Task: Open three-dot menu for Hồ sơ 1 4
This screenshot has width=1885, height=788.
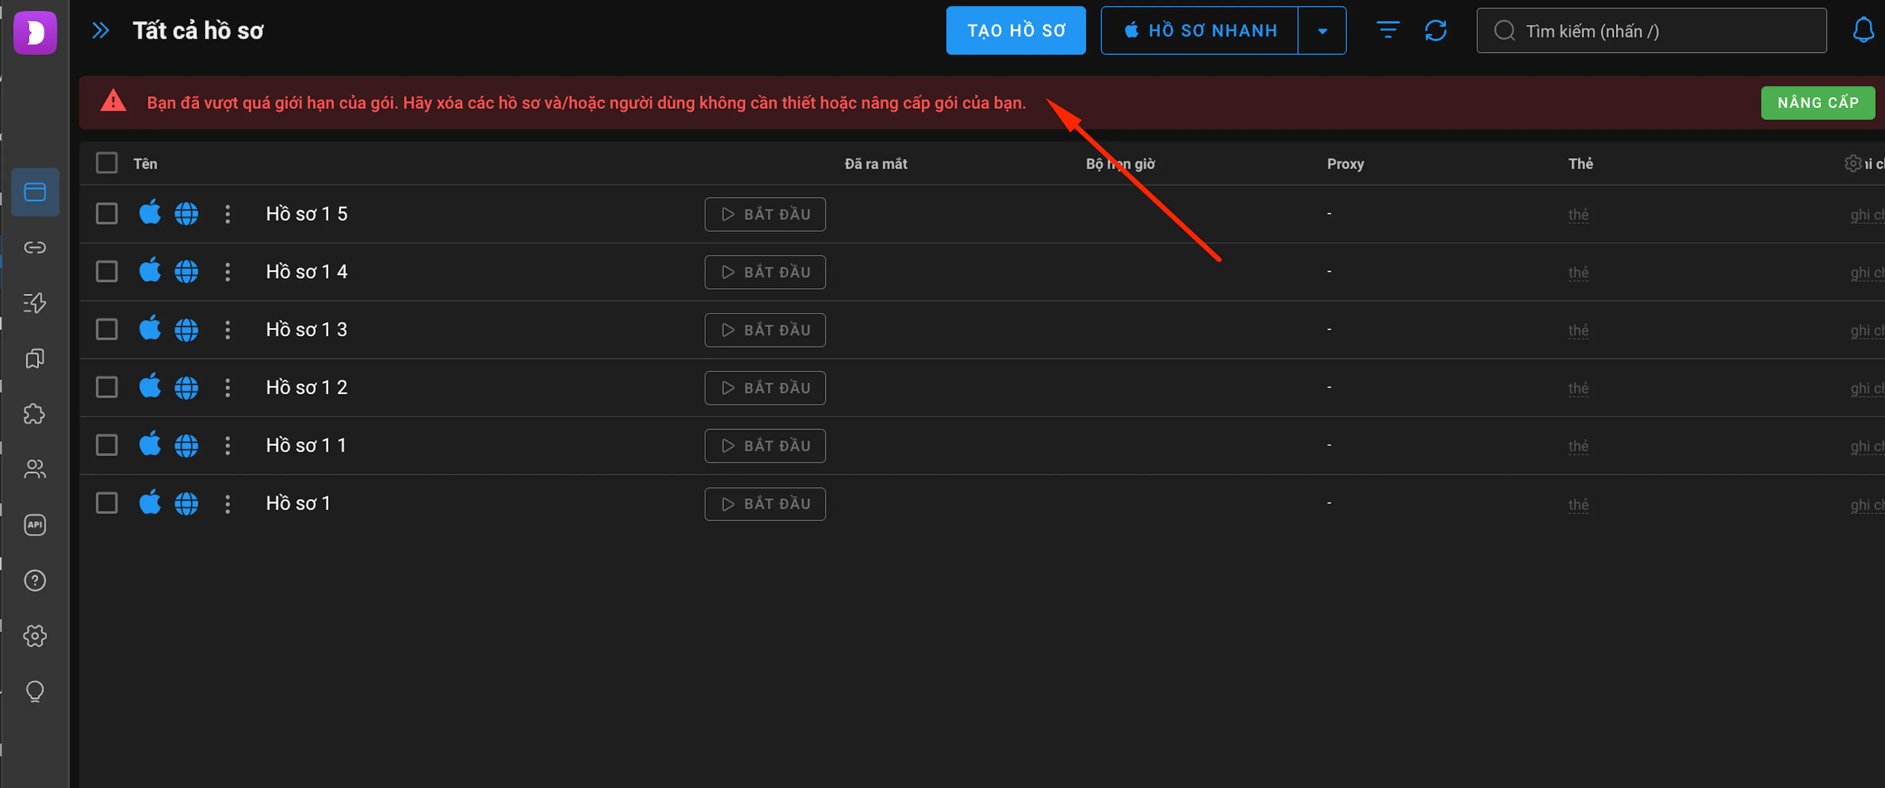Action: coord(228,272)
